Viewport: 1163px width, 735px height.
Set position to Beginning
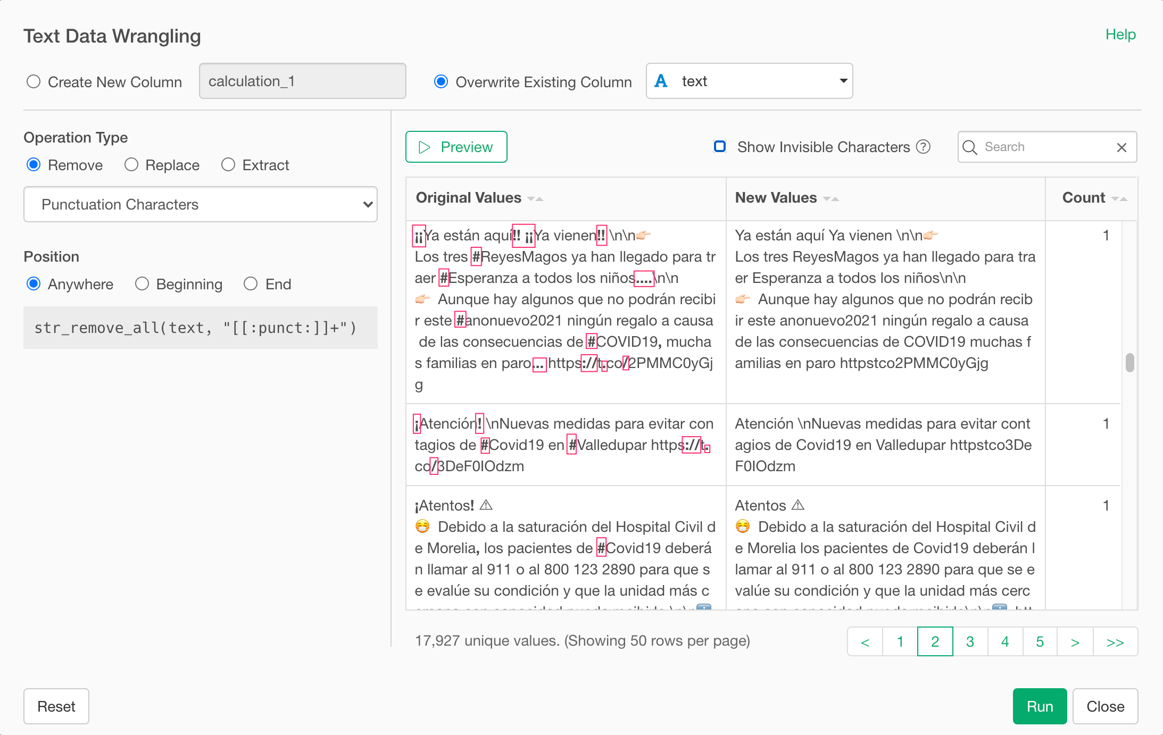pos(142,284)
